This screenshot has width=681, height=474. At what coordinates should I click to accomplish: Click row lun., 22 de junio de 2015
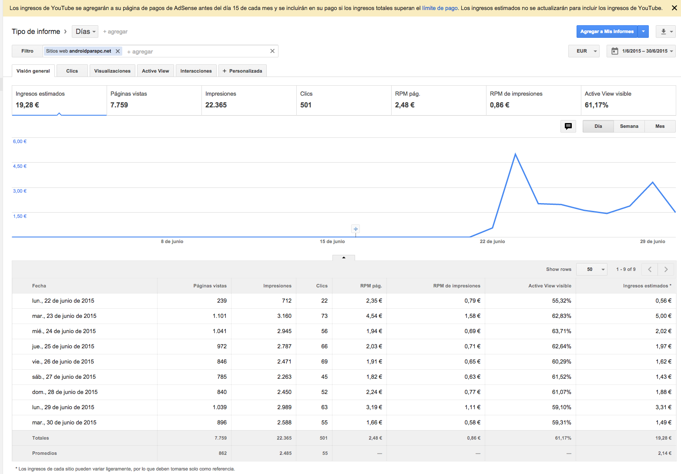tap(344, 301)
